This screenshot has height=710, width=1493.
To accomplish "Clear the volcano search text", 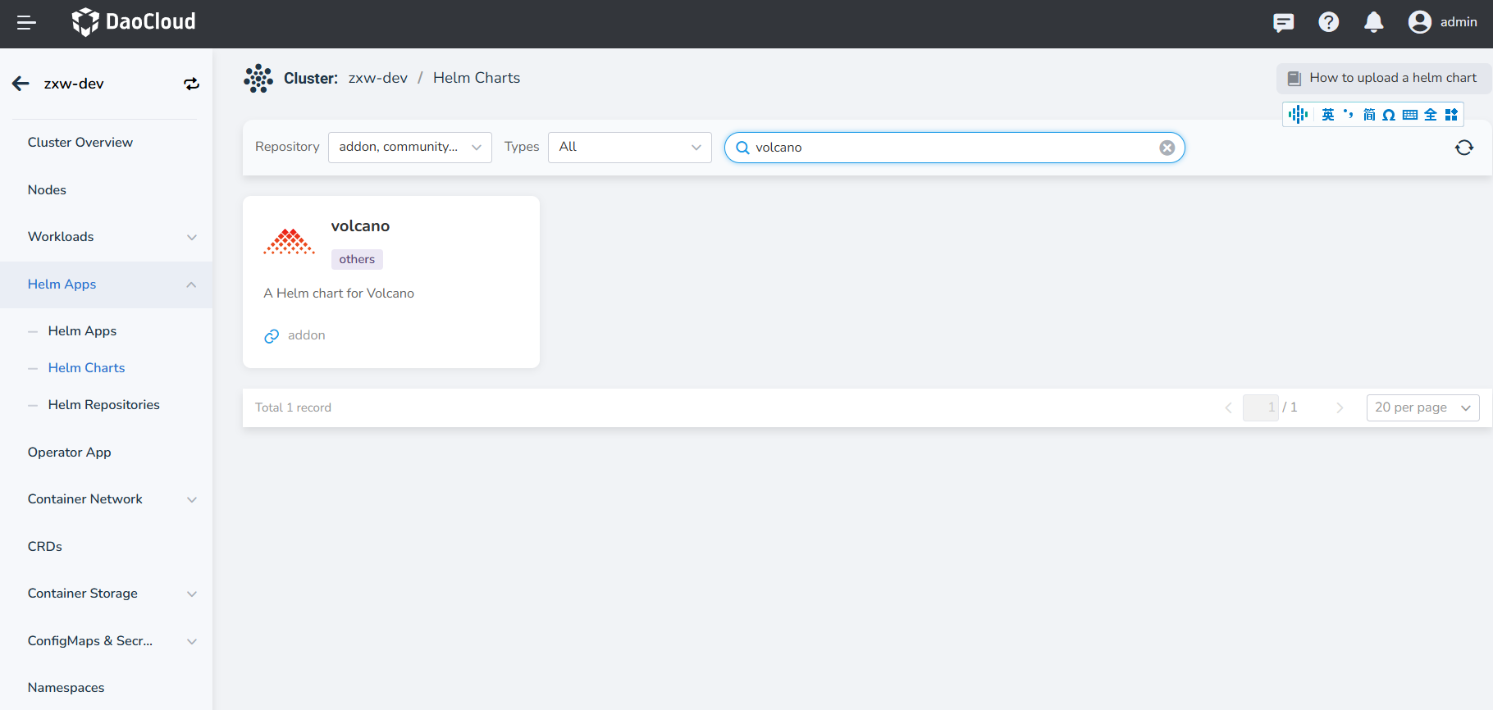I will (1167, 148).
